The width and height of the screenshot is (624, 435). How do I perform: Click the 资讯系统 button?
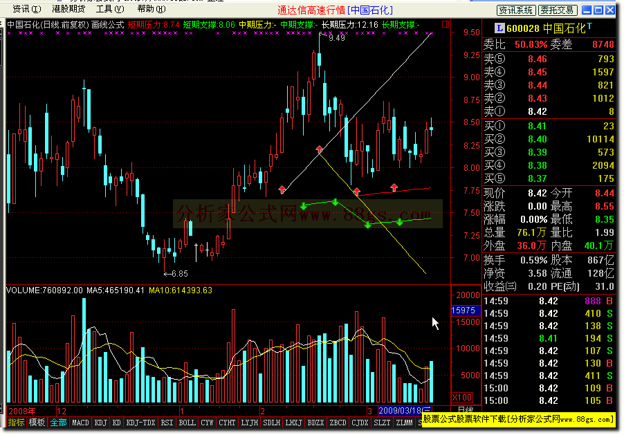pos(516,10)
